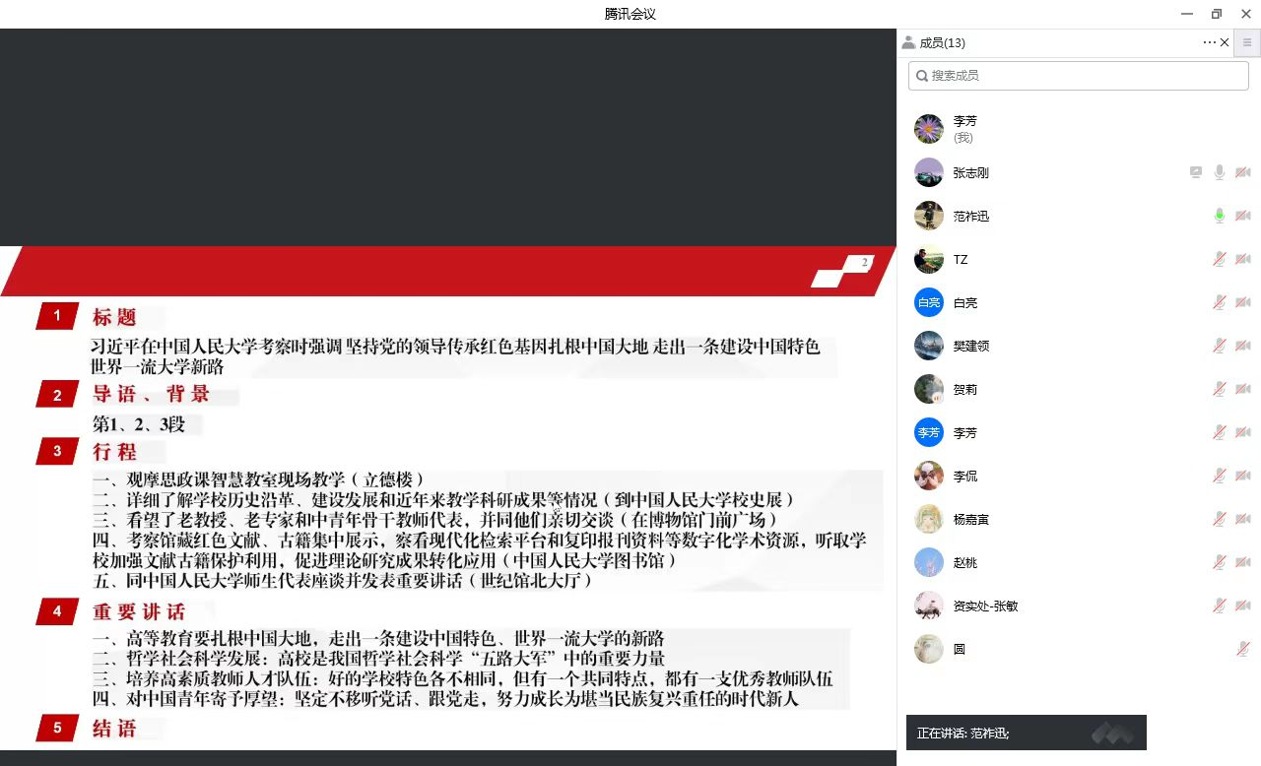The image size is (1261, 766).
Task: Click the speaking indicator bar showing 范祚迅
Action: 1026,734
